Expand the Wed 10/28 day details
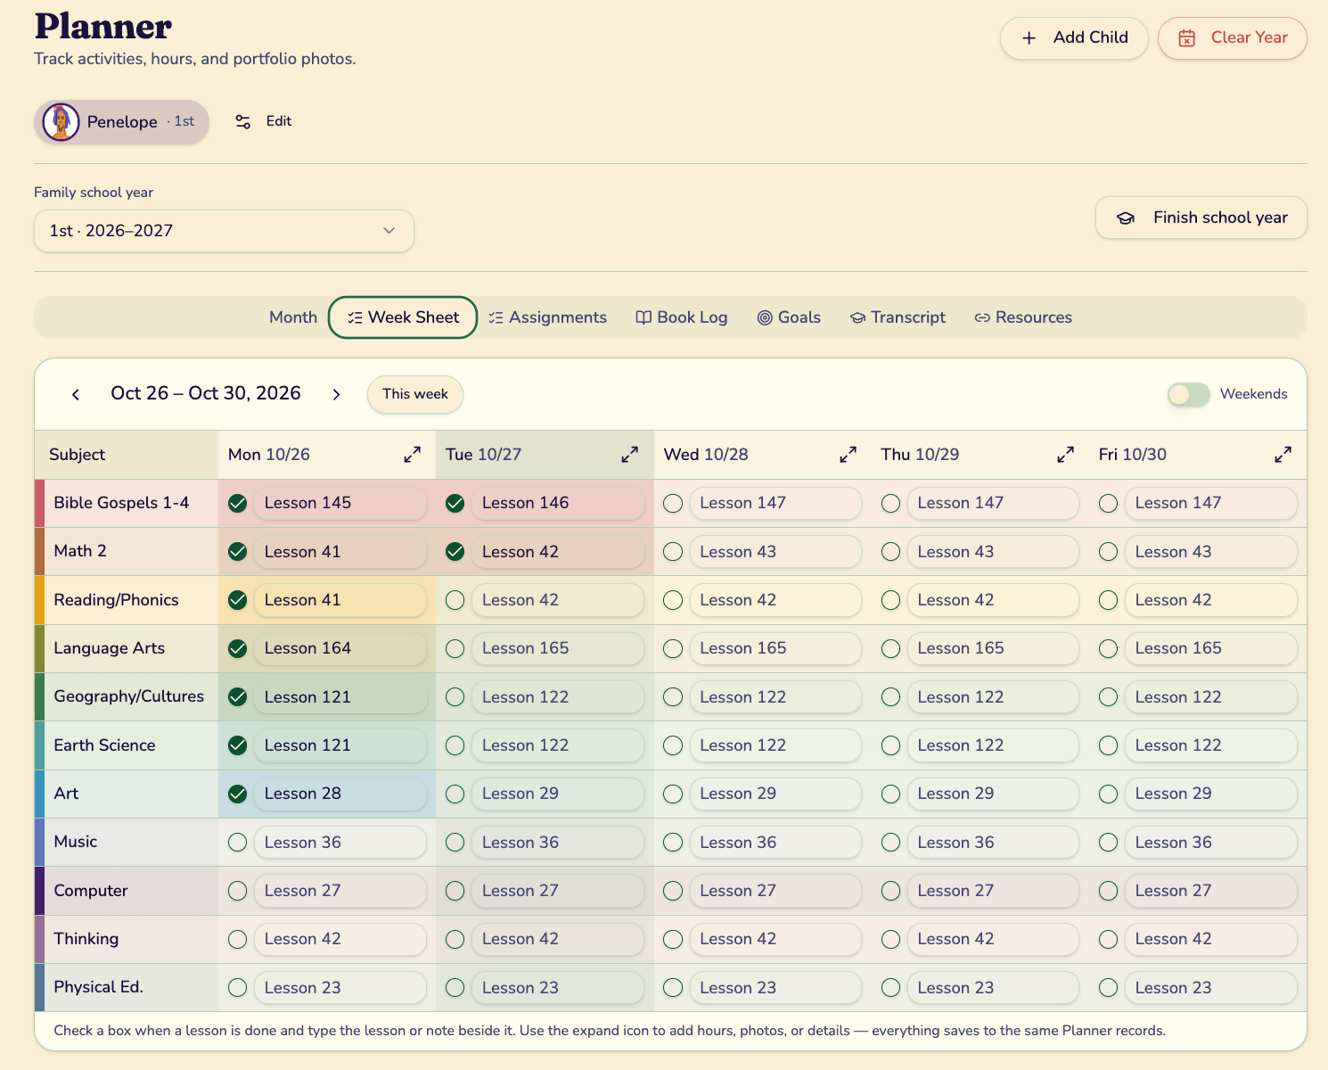Viewport: 1328px width, 1070px height. click(x=848, y=455)
